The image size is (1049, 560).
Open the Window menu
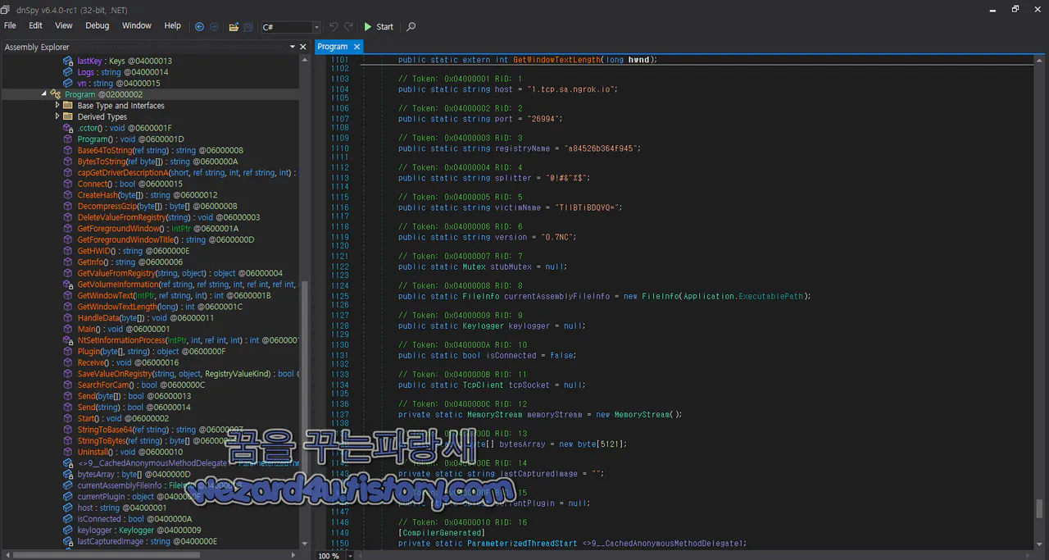coord(137,25)
